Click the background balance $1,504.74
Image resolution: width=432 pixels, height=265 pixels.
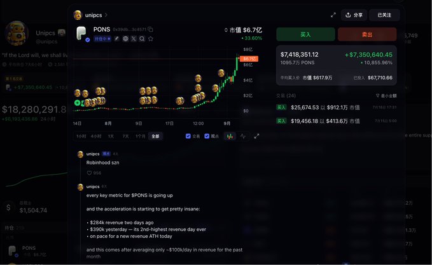(x=33, y=210)
